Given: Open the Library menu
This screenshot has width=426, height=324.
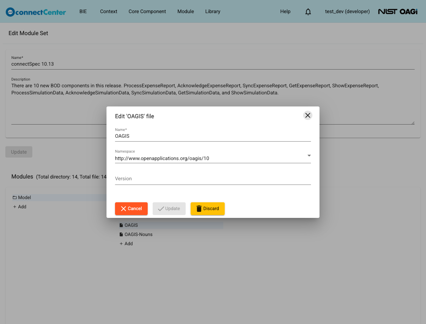Looking at the screenshot, I should click(x=213, y=11).
